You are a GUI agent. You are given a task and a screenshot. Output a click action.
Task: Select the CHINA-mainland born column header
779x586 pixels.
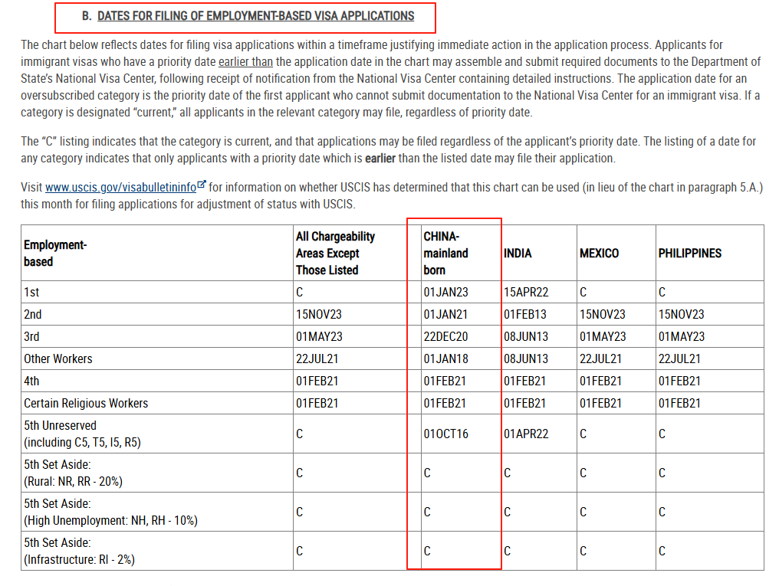coord(445,253)
